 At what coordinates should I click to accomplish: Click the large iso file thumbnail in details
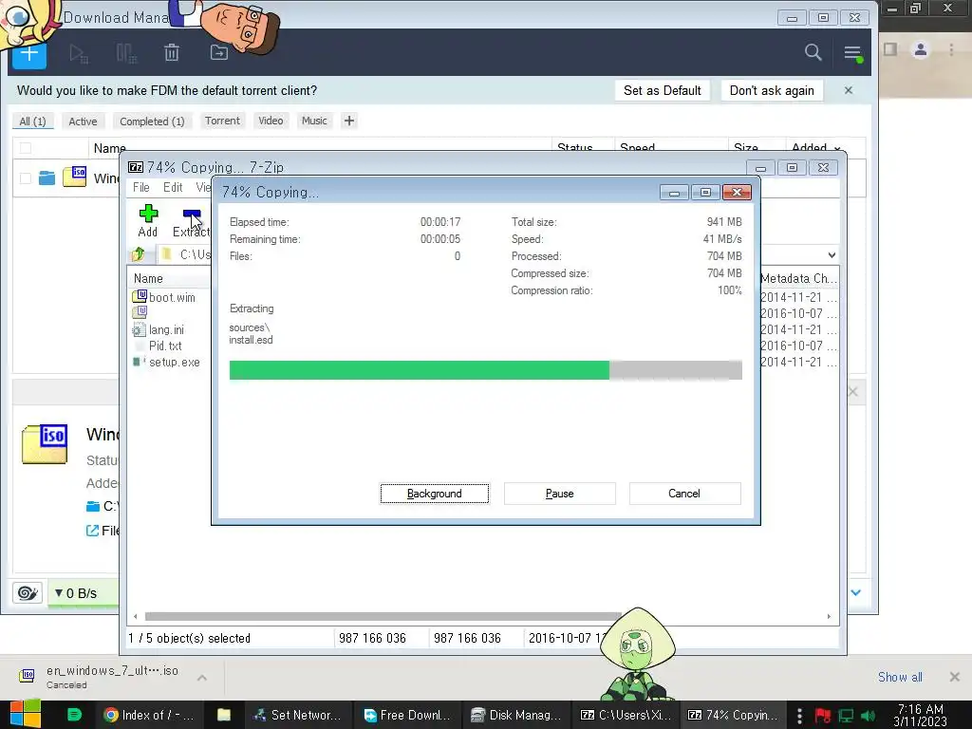click(x=45, y=443)
